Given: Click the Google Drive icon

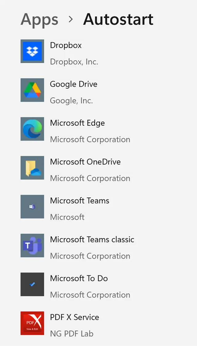Looking at the screenshot, I should point(32,90).
